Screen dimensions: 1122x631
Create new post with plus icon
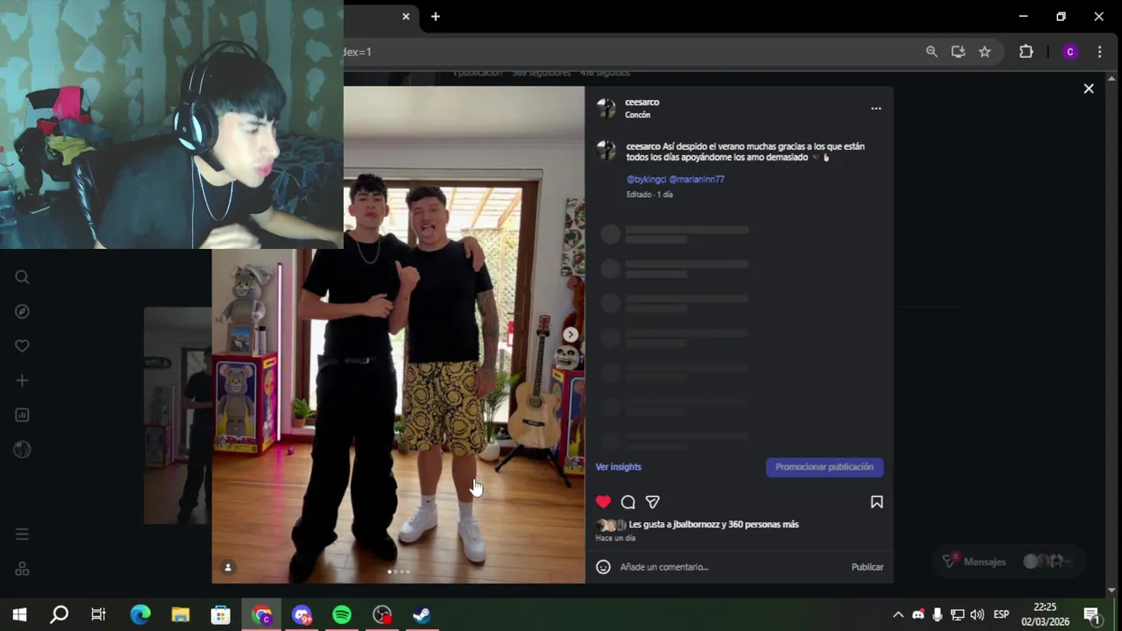pyautogui.click(x=23, y=380)
